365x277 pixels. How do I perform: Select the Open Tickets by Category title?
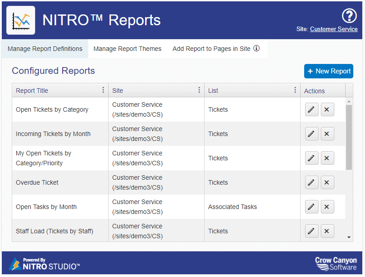(52, 109)
